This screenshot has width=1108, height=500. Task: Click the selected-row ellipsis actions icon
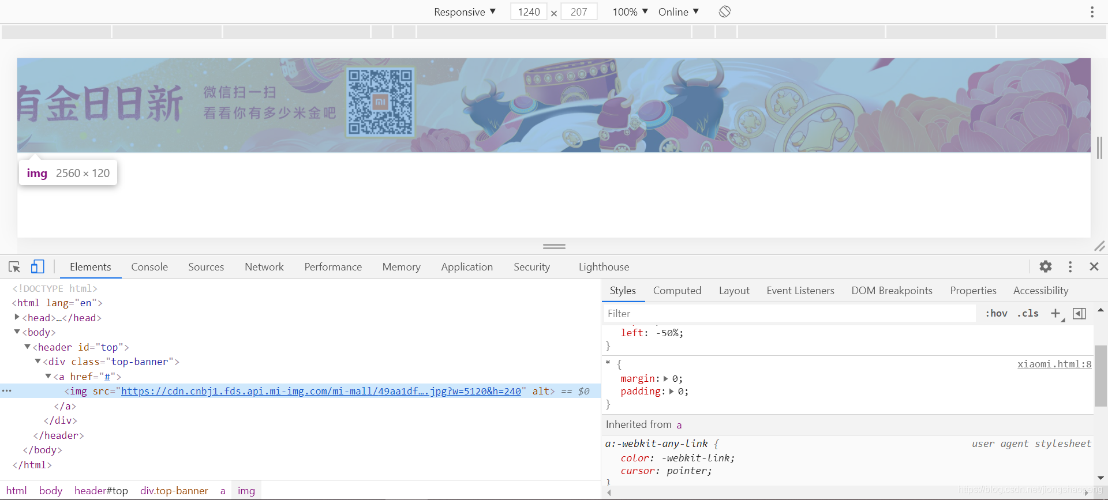pos(6,391)
